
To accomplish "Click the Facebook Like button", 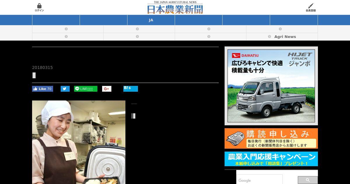I will tap(43, 89).
